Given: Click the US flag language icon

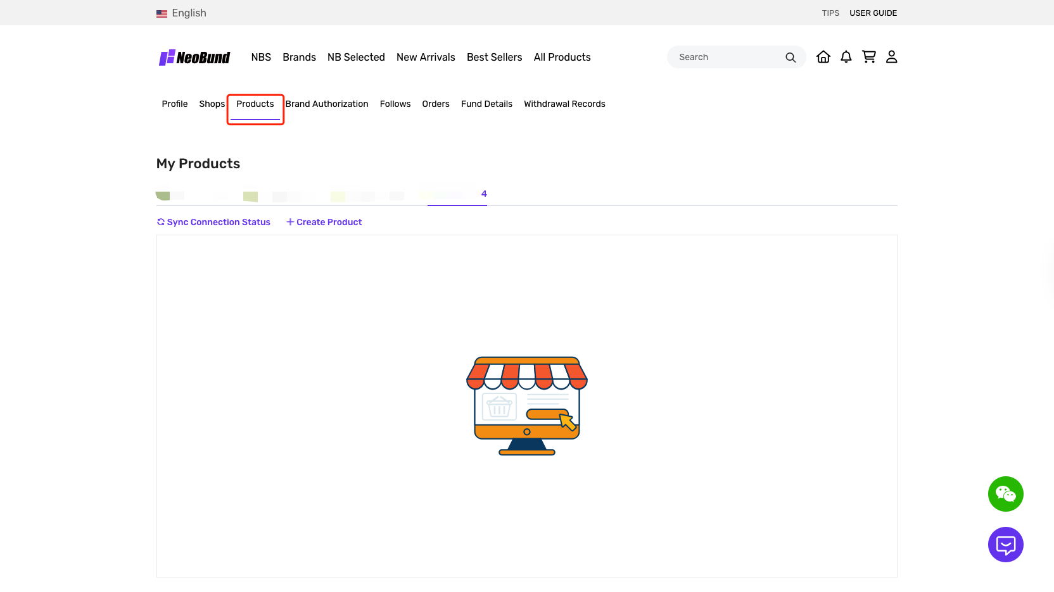Looking at the screenshot, I should point(162,13).
